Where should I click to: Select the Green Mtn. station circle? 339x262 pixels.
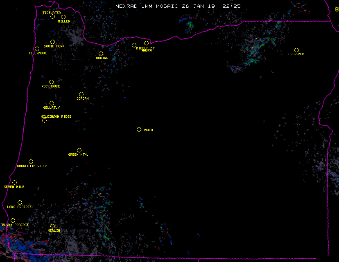click(79, 150)
